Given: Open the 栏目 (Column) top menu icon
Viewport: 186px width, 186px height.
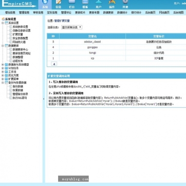Looking at the screenshot, I should pos(72,4).
